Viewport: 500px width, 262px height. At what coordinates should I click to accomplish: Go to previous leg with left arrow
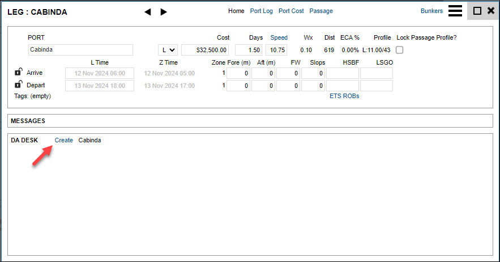tap(148, 12)
